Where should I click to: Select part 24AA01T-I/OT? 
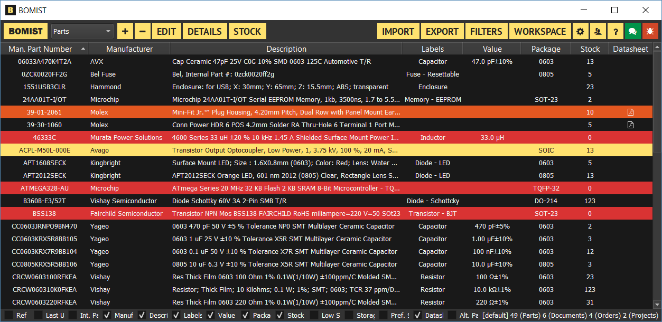(326, 100)
